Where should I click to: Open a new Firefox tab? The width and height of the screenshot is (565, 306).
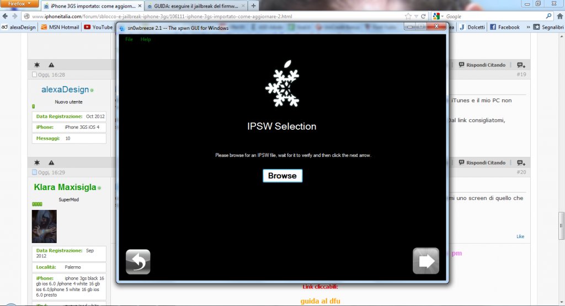click(x=253, y=6)
